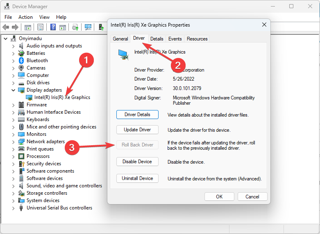Expand the Software components chevron
The height and width of the screenshot is (234, 320).
[x=13, y=171]
